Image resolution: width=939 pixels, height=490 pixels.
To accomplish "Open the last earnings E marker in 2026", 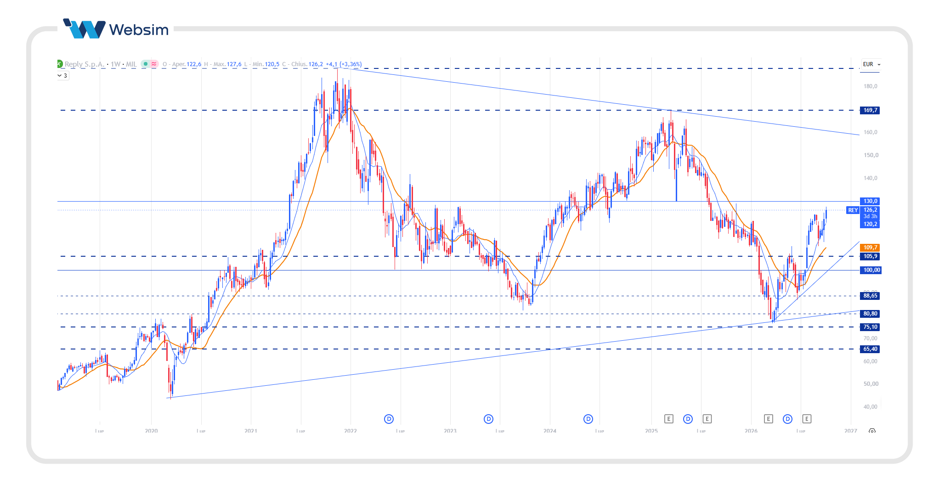I will [807, 419].
